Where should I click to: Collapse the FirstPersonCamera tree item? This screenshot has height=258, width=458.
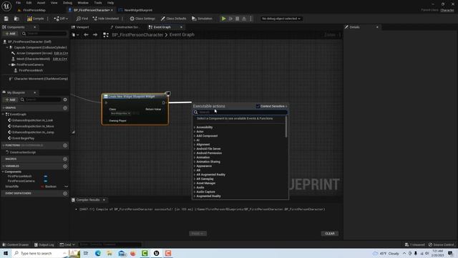click(x=9, y=64)
